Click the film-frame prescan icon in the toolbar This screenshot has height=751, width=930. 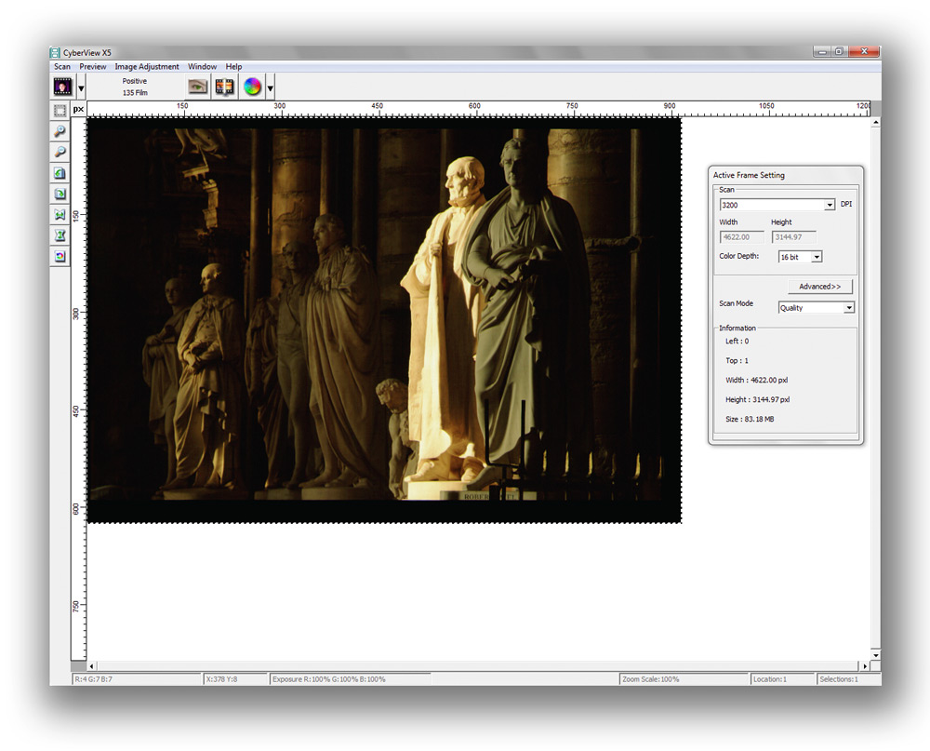coord(63,87)
